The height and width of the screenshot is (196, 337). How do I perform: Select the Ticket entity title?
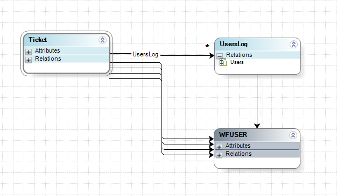pyautogui.click(x=38, y=40)
